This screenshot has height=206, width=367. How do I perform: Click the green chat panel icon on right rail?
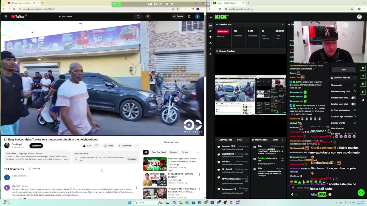tap(363, 68)
